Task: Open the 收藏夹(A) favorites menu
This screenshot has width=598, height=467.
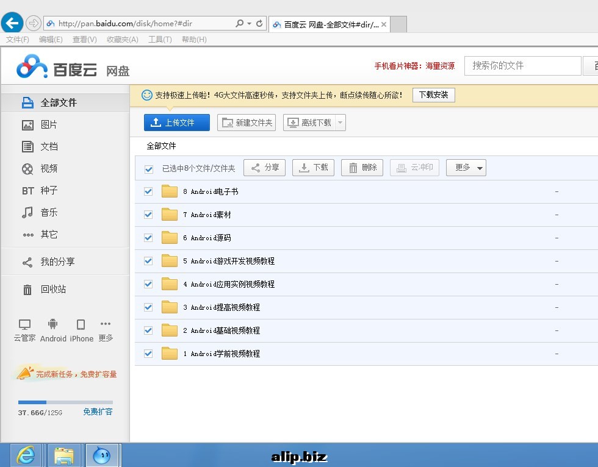Action: click(x=122, y=40)
